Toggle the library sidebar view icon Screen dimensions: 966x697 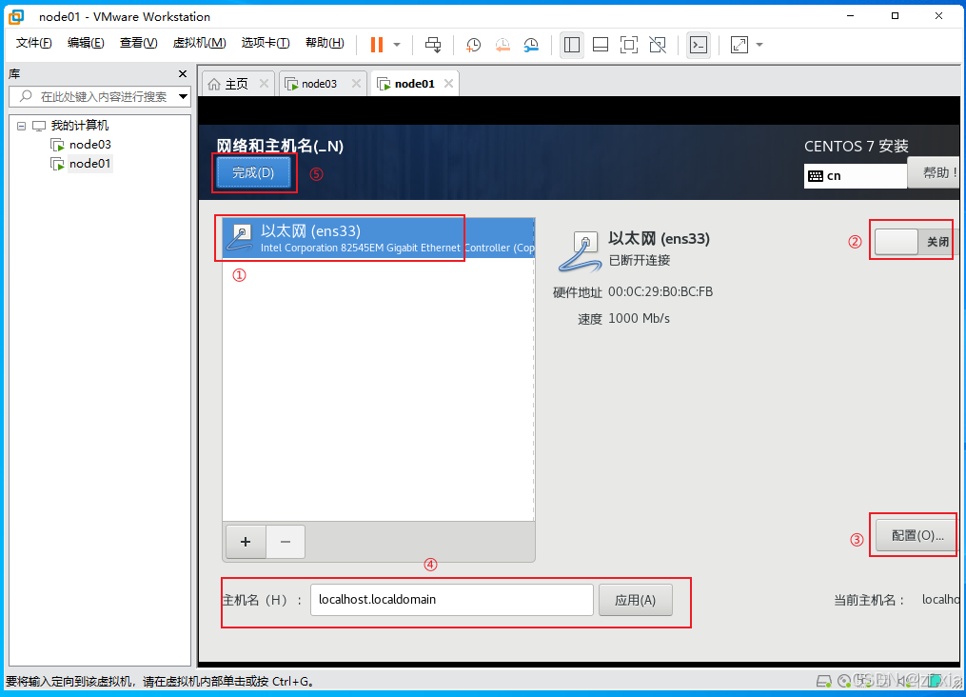pyautogui.click(x=572, y=45)
